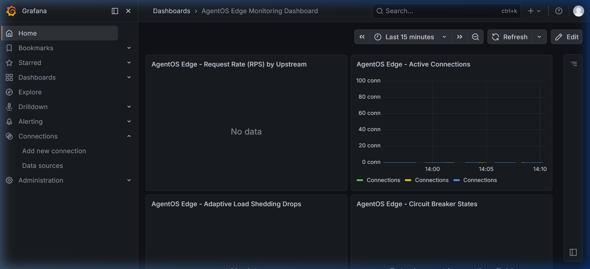This screenshot has width=590, height=269.
Task: Shift time range forwards
Action: pos(460,37)
